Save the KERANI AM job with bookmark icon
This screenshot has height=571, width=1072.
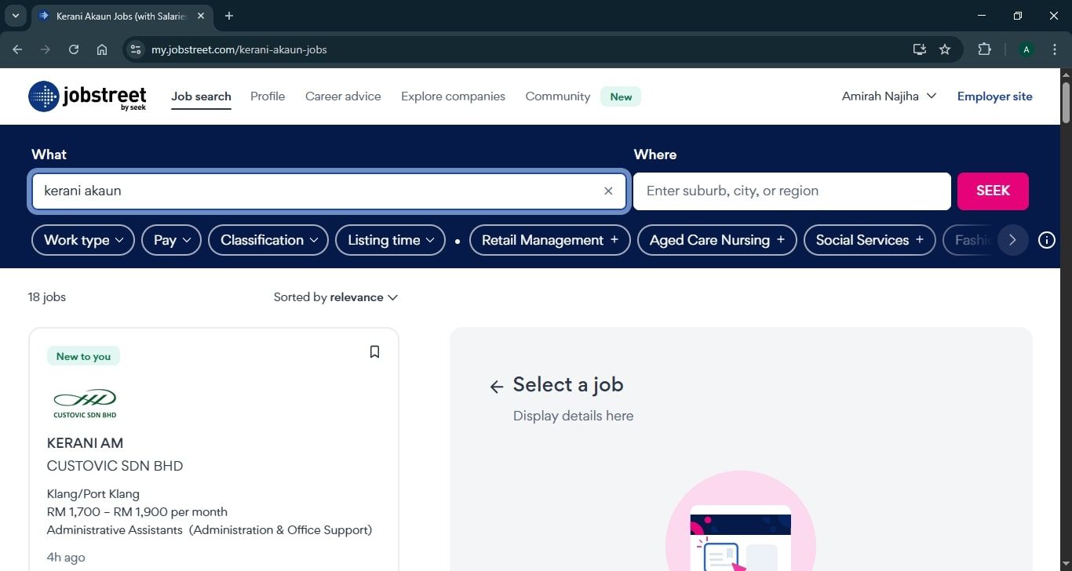374,351
